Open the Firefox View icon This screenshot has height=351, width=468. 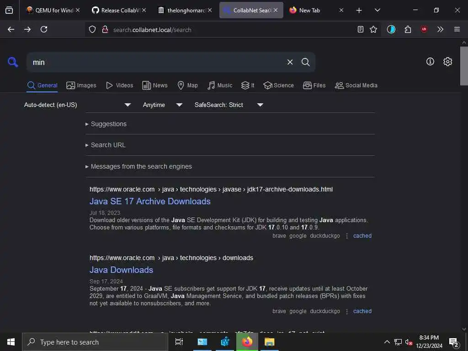pyautogui.click(x=9, y=10)
